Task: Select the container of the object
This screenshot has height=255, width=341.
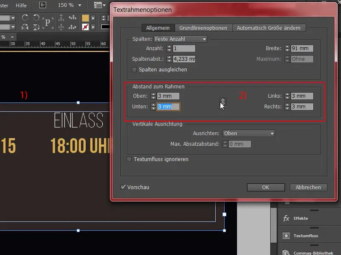Action: [61, 17]
